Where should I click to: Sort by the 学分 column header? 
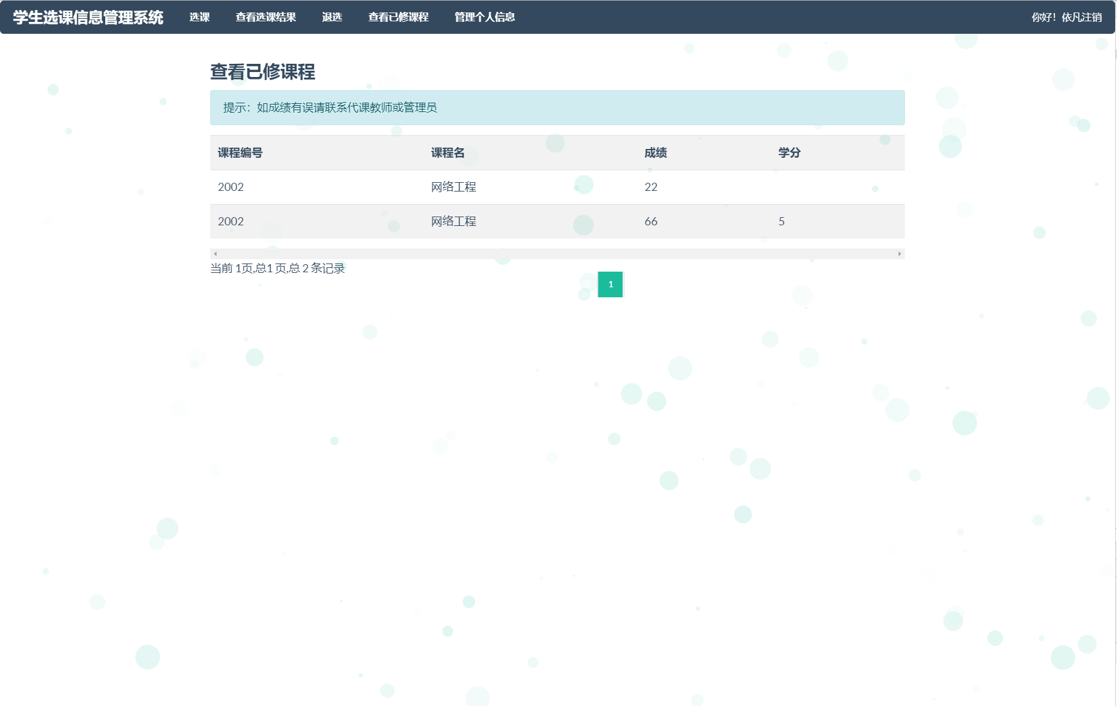click(x=789, y=152)
